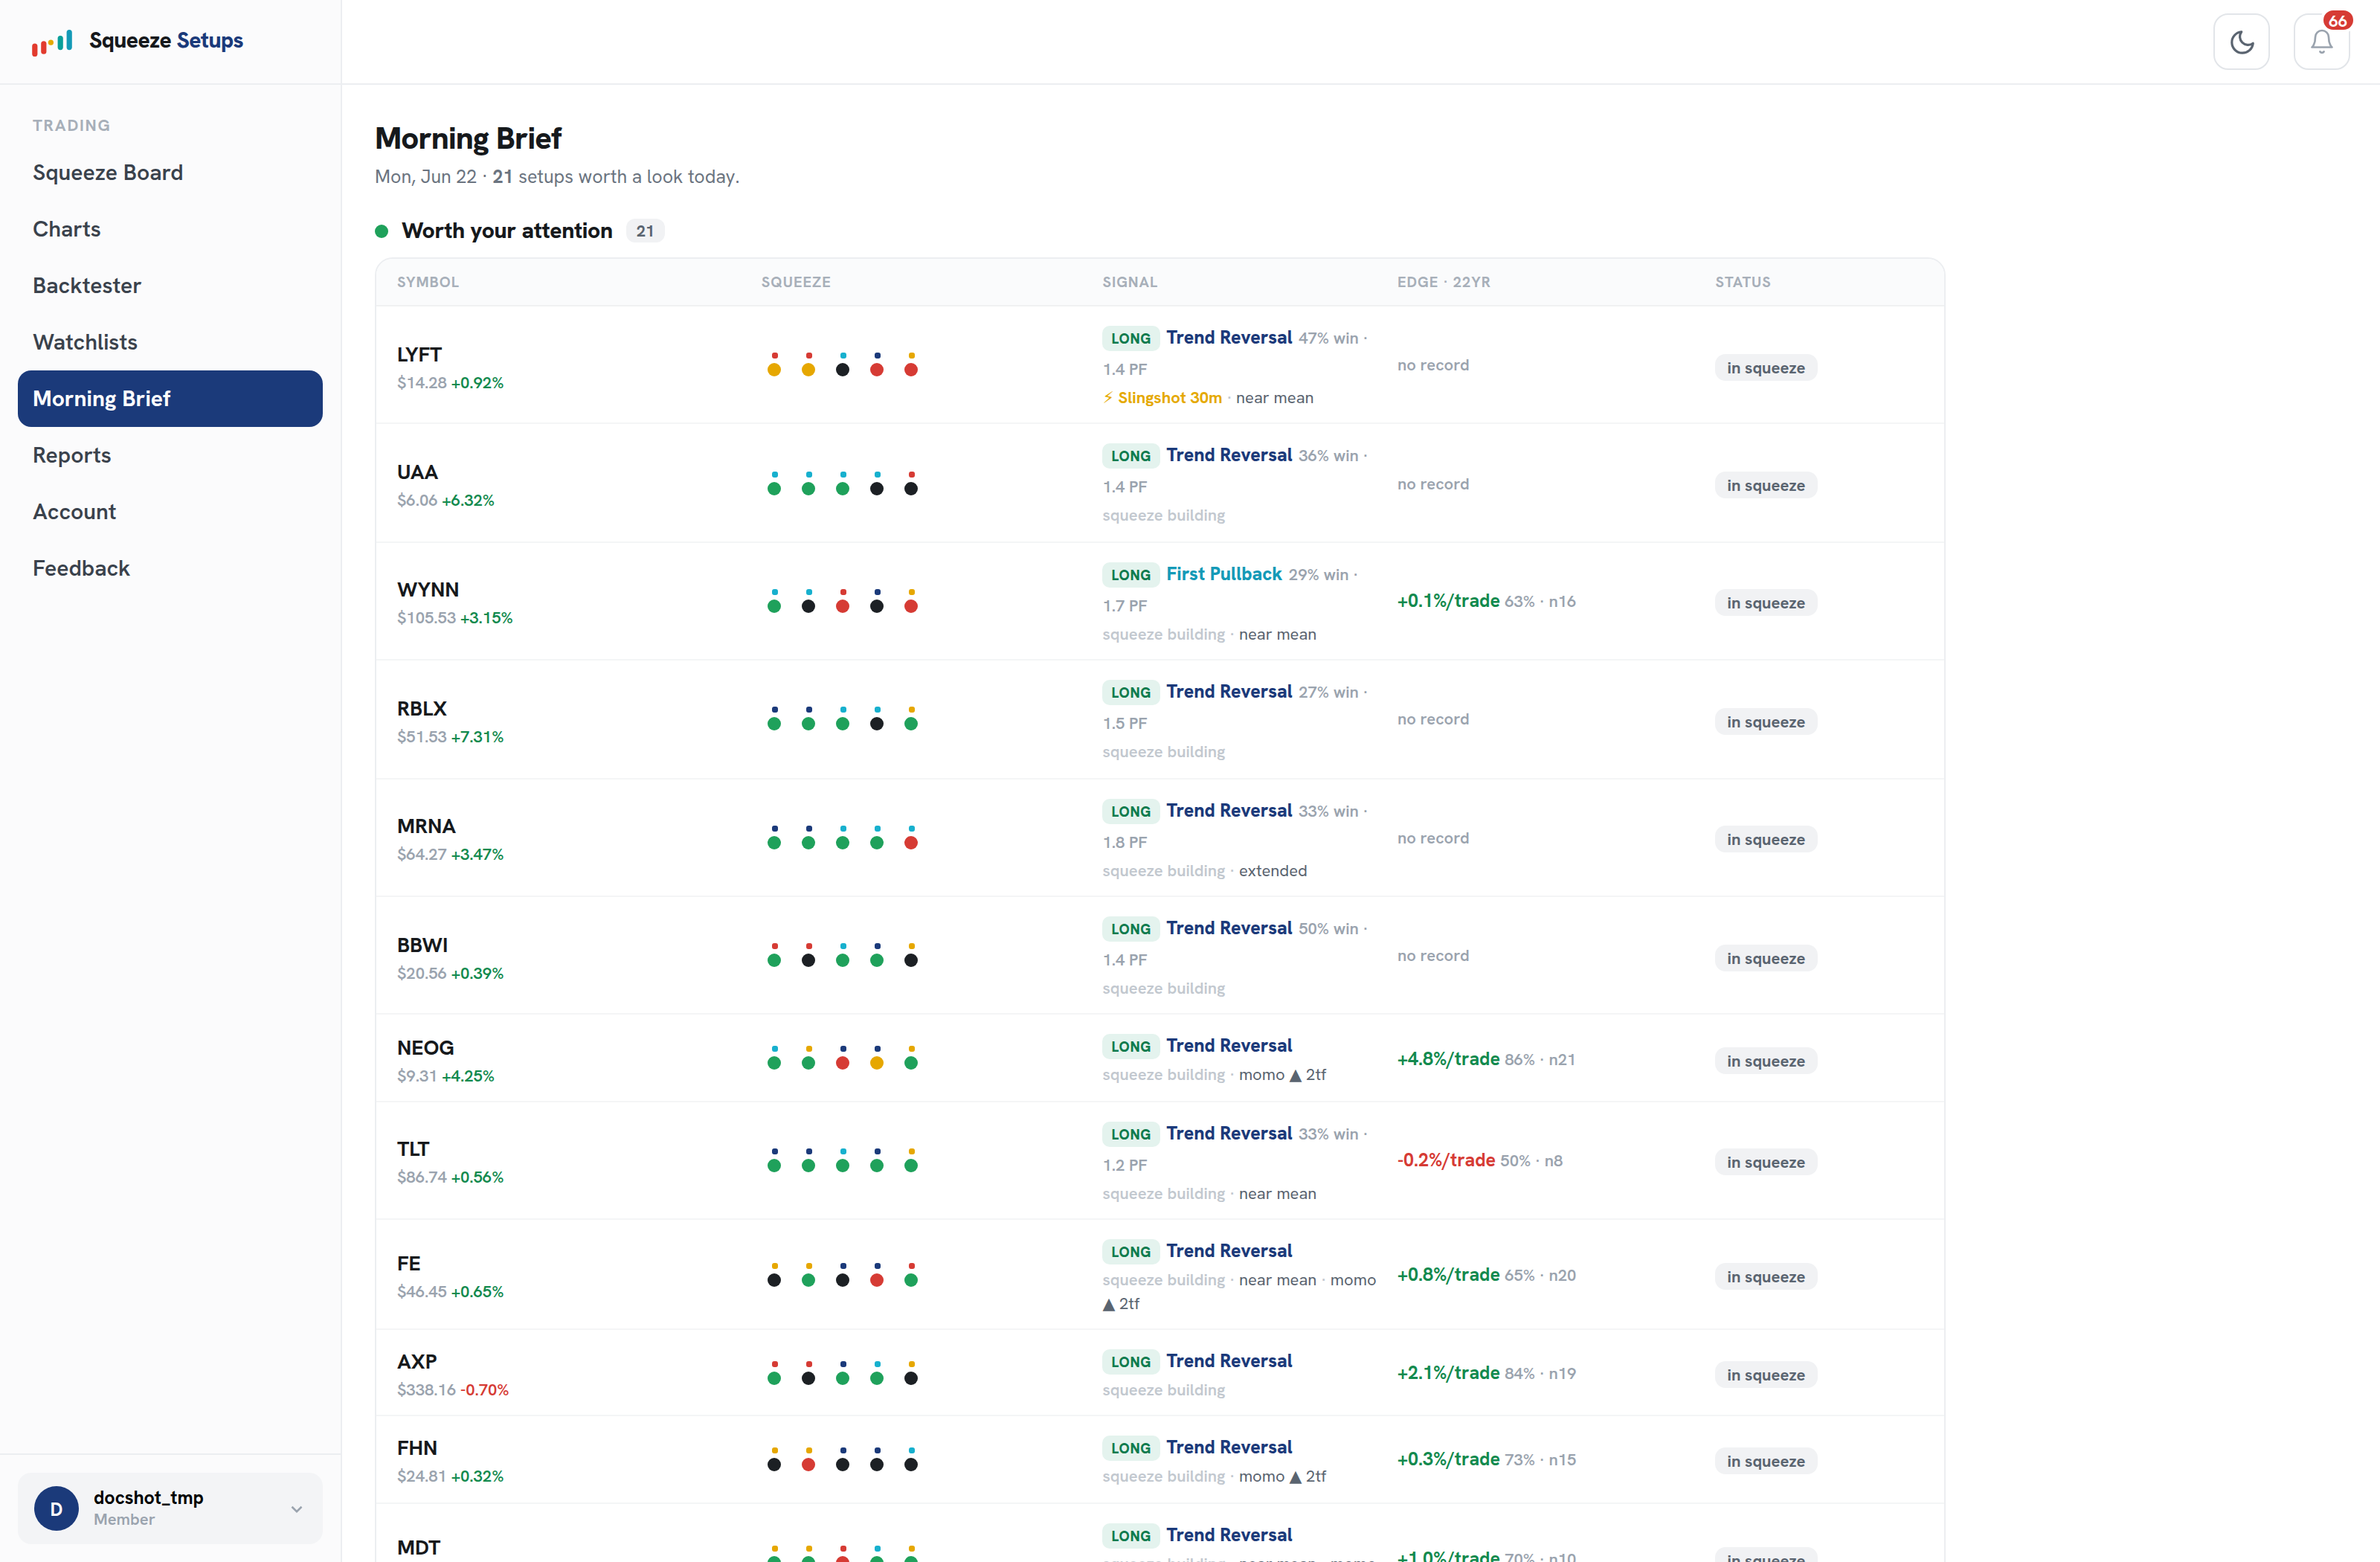Click the SIGNAL column header
This screenshot has width=2380, height=1562.
click(x=1130, y=282)
